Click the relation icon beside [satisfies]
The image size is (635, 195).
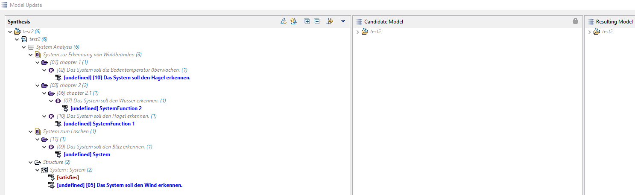tap(51, 178)
